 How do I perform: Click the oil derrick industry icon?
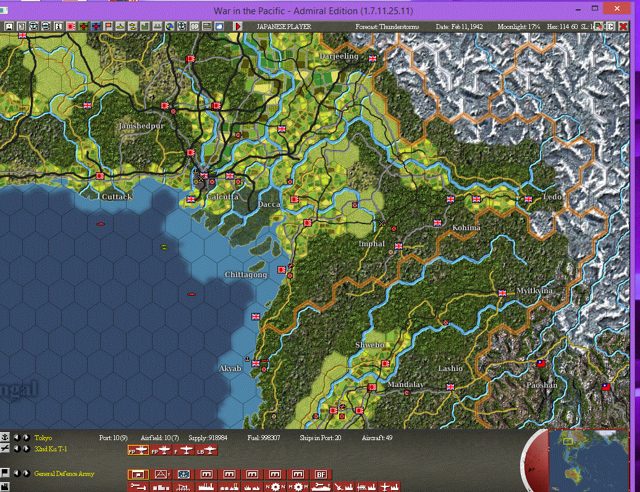click(183, 487)
